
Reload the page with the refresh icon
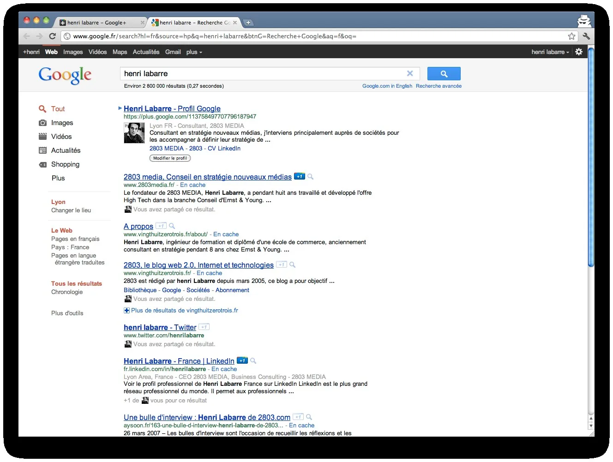point(53,36)
